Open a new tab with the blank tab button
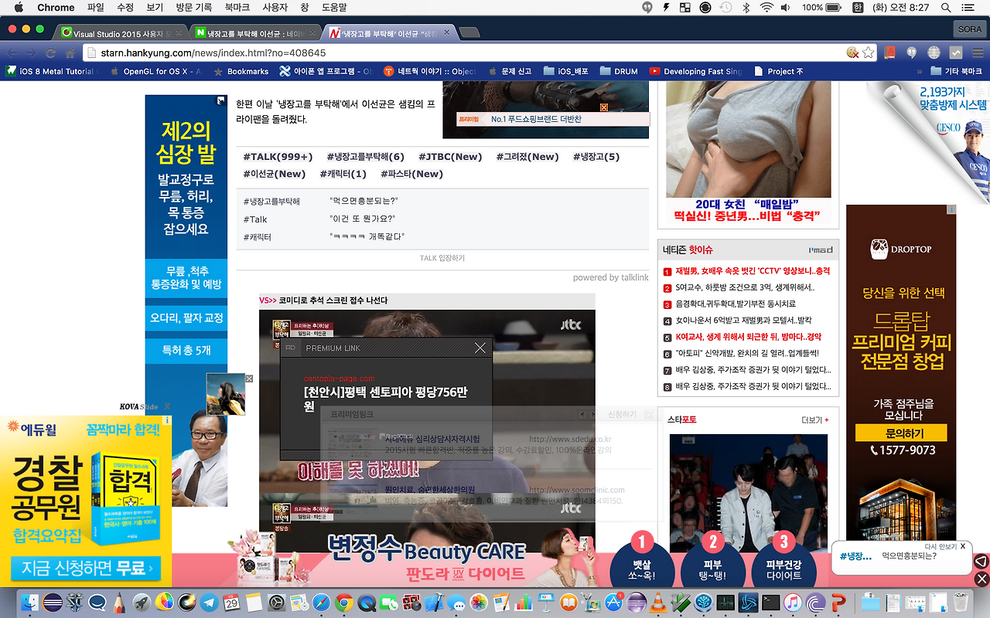This screenshot has height=618, width=990. coord(469,32)
